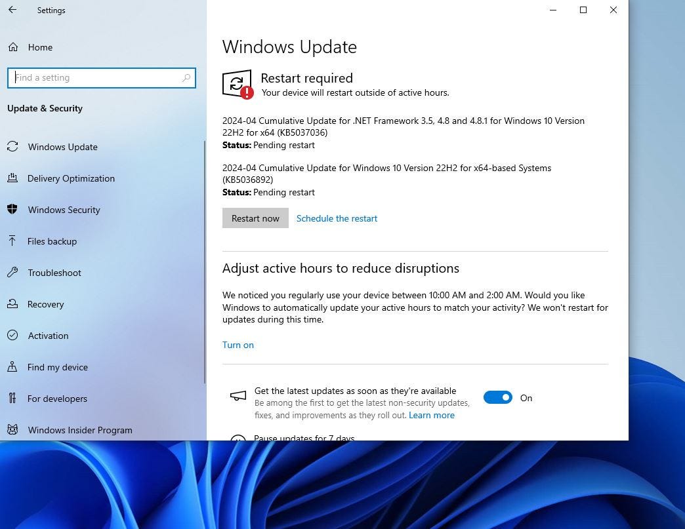The width and height of the screenshot is (685, 529).
Task: Click Windows Update page title
Action: (x=289, y=47)
